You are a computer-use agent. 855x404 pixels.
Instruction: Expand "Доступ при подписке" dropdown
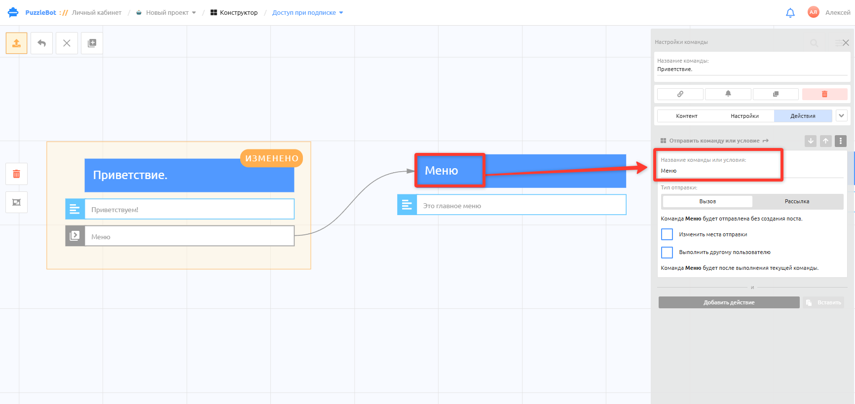point(307,13)
